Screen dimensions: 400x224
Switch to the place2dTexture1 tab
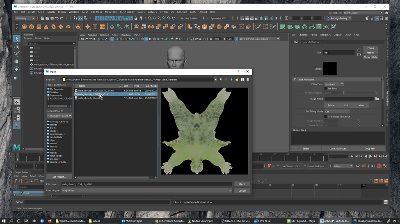[312, 42]
